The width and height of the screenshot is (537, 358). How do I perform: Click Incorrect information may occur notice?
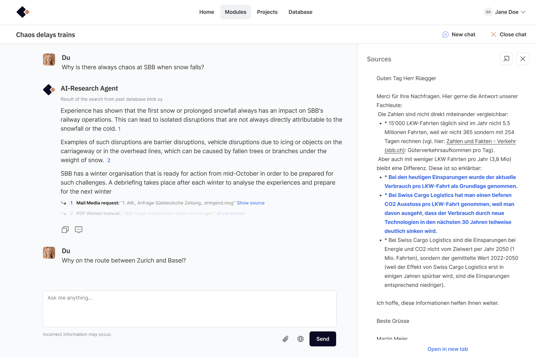77,335
